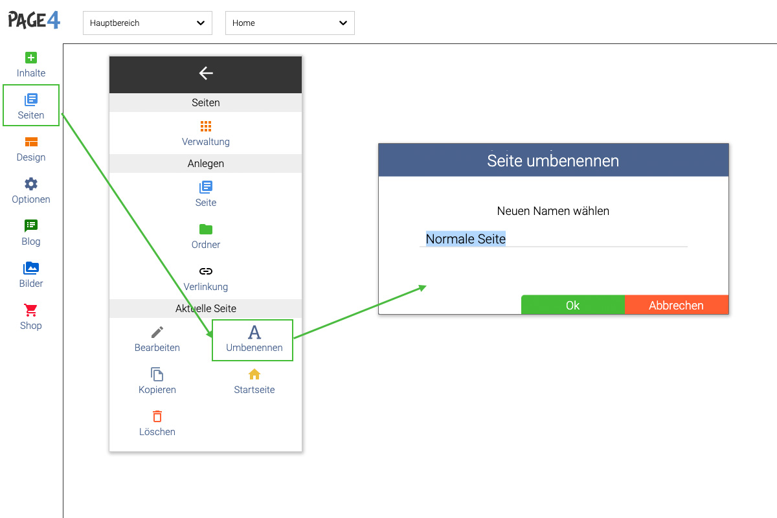
Task: Click the Neuen Namen wählen label
Action: pos(553,211)
